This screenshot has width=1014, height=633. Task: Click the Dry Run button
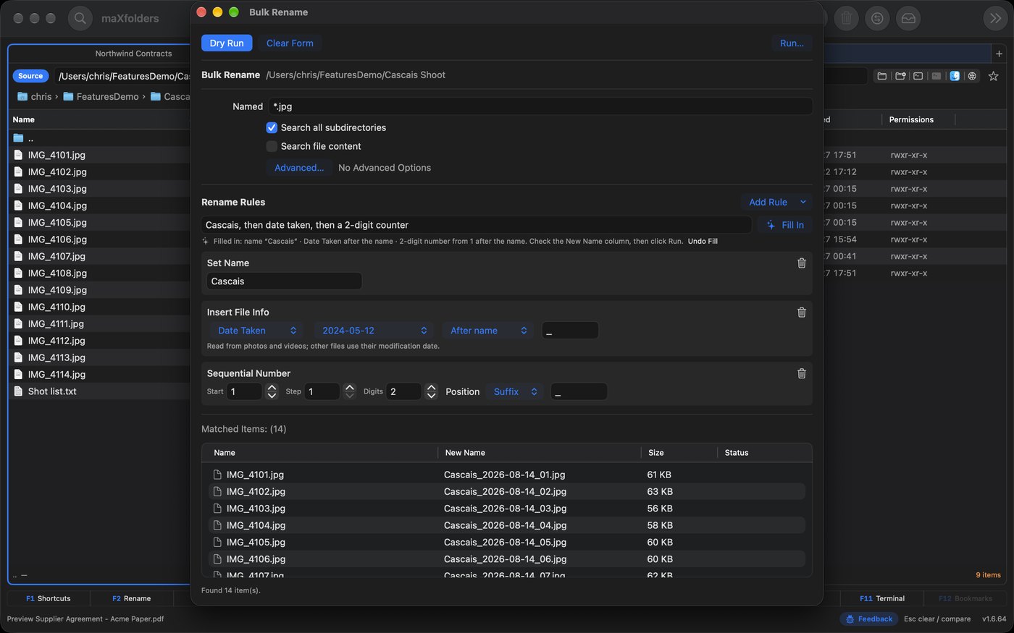227,43
